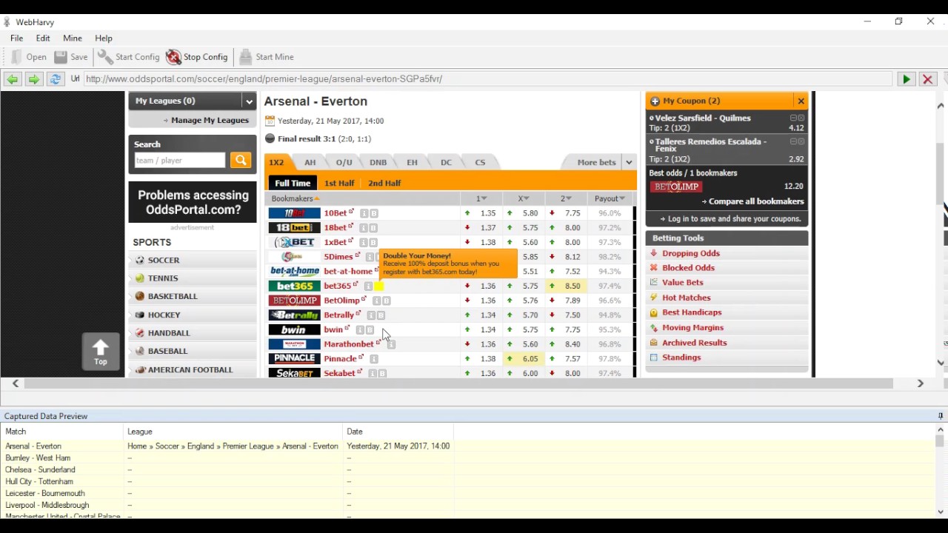The image size is (948, 533).
Task: Go forward with the green right arrow
Action: [33, 79]
